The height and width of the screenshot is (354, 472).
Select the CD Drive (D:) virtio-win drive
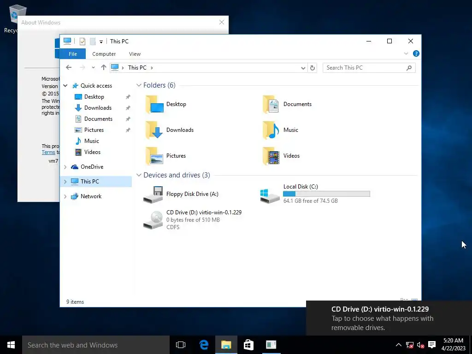(192, 220)
